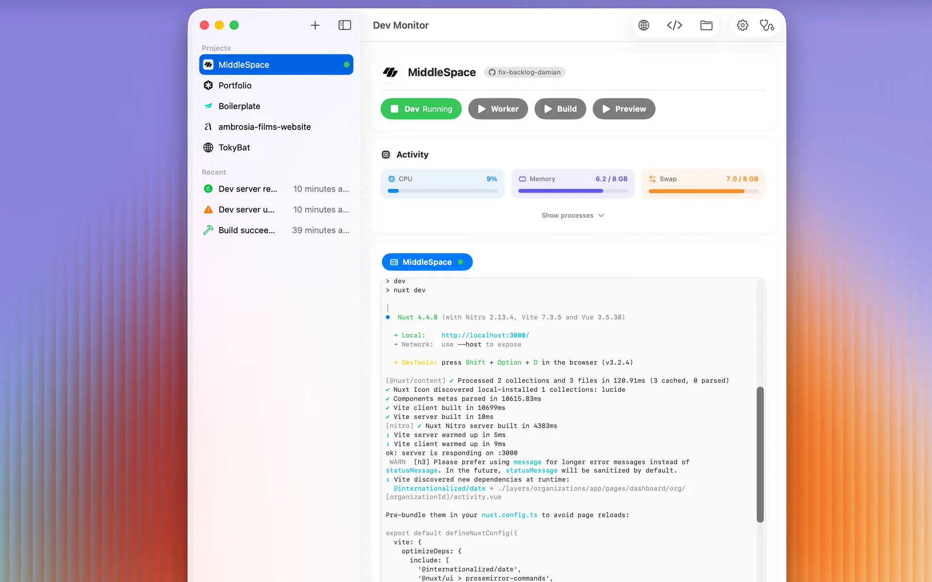The width and height of the screenshot is (932, 582).
Task: Click the orange warning triangle icon
Action: [x=208, y=210]
